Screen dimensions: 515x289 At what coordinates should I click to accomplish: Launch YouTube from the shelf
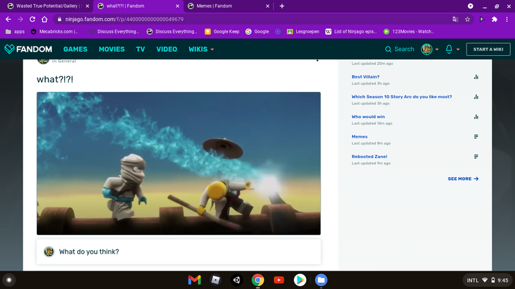coord(279,280)
